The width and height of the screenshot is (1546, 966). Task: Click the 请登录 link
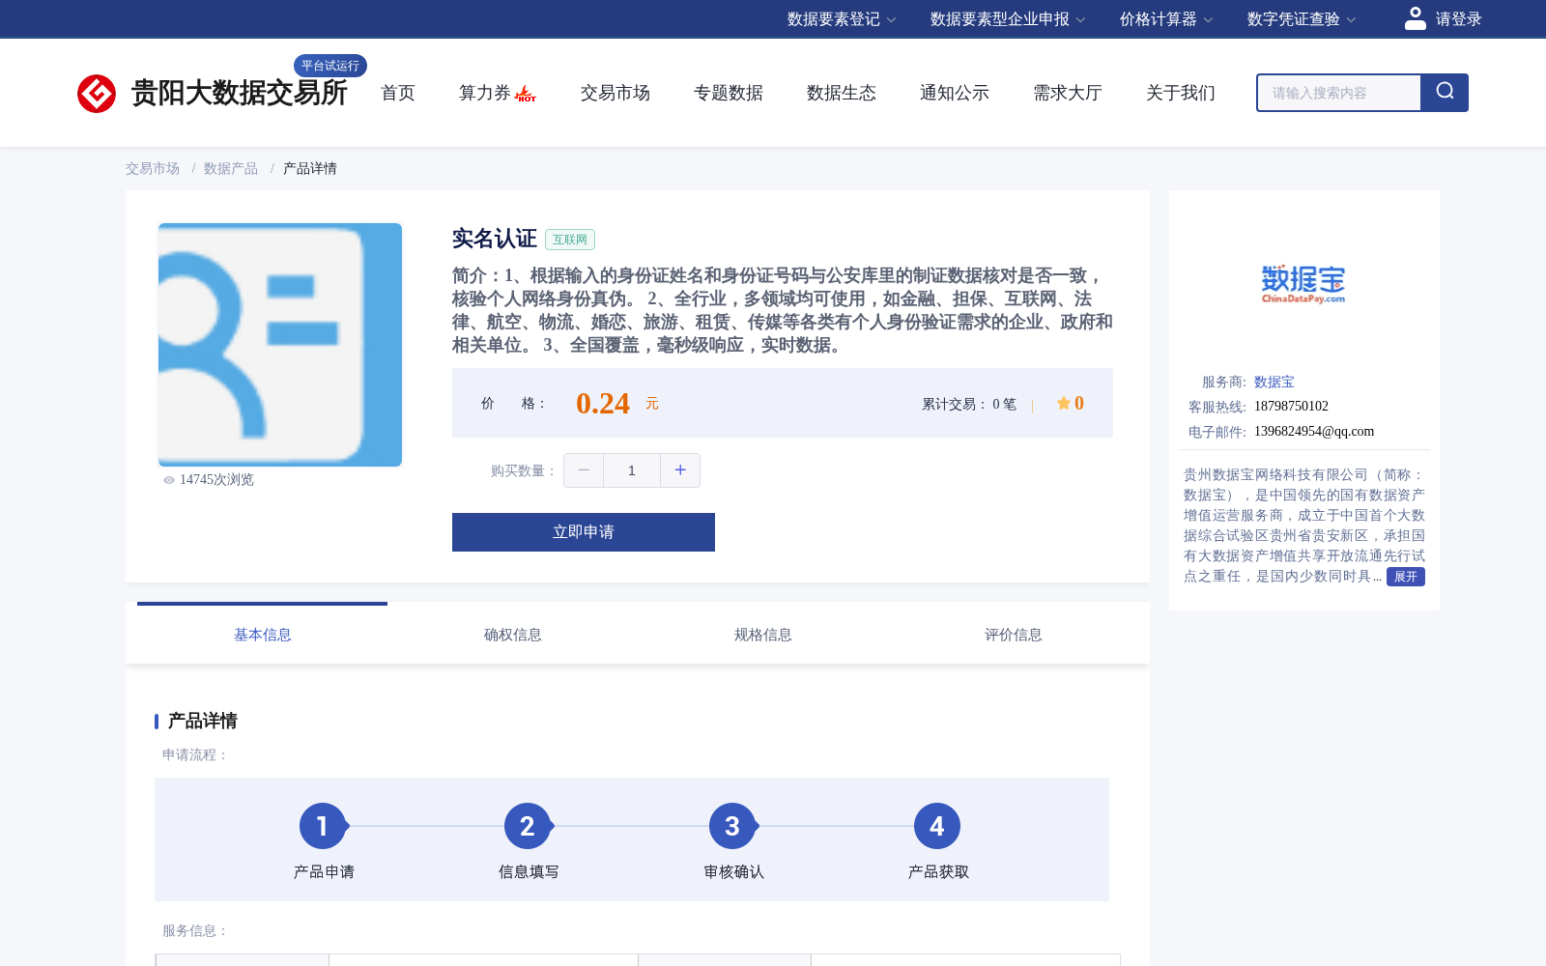tap(1459, 19)
